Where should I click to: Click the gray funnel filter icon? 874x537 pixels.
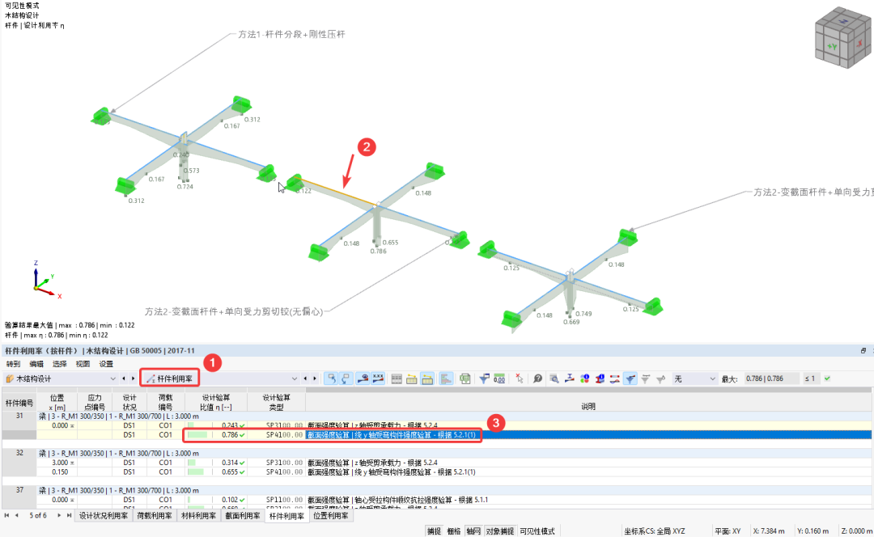(646, 378)
